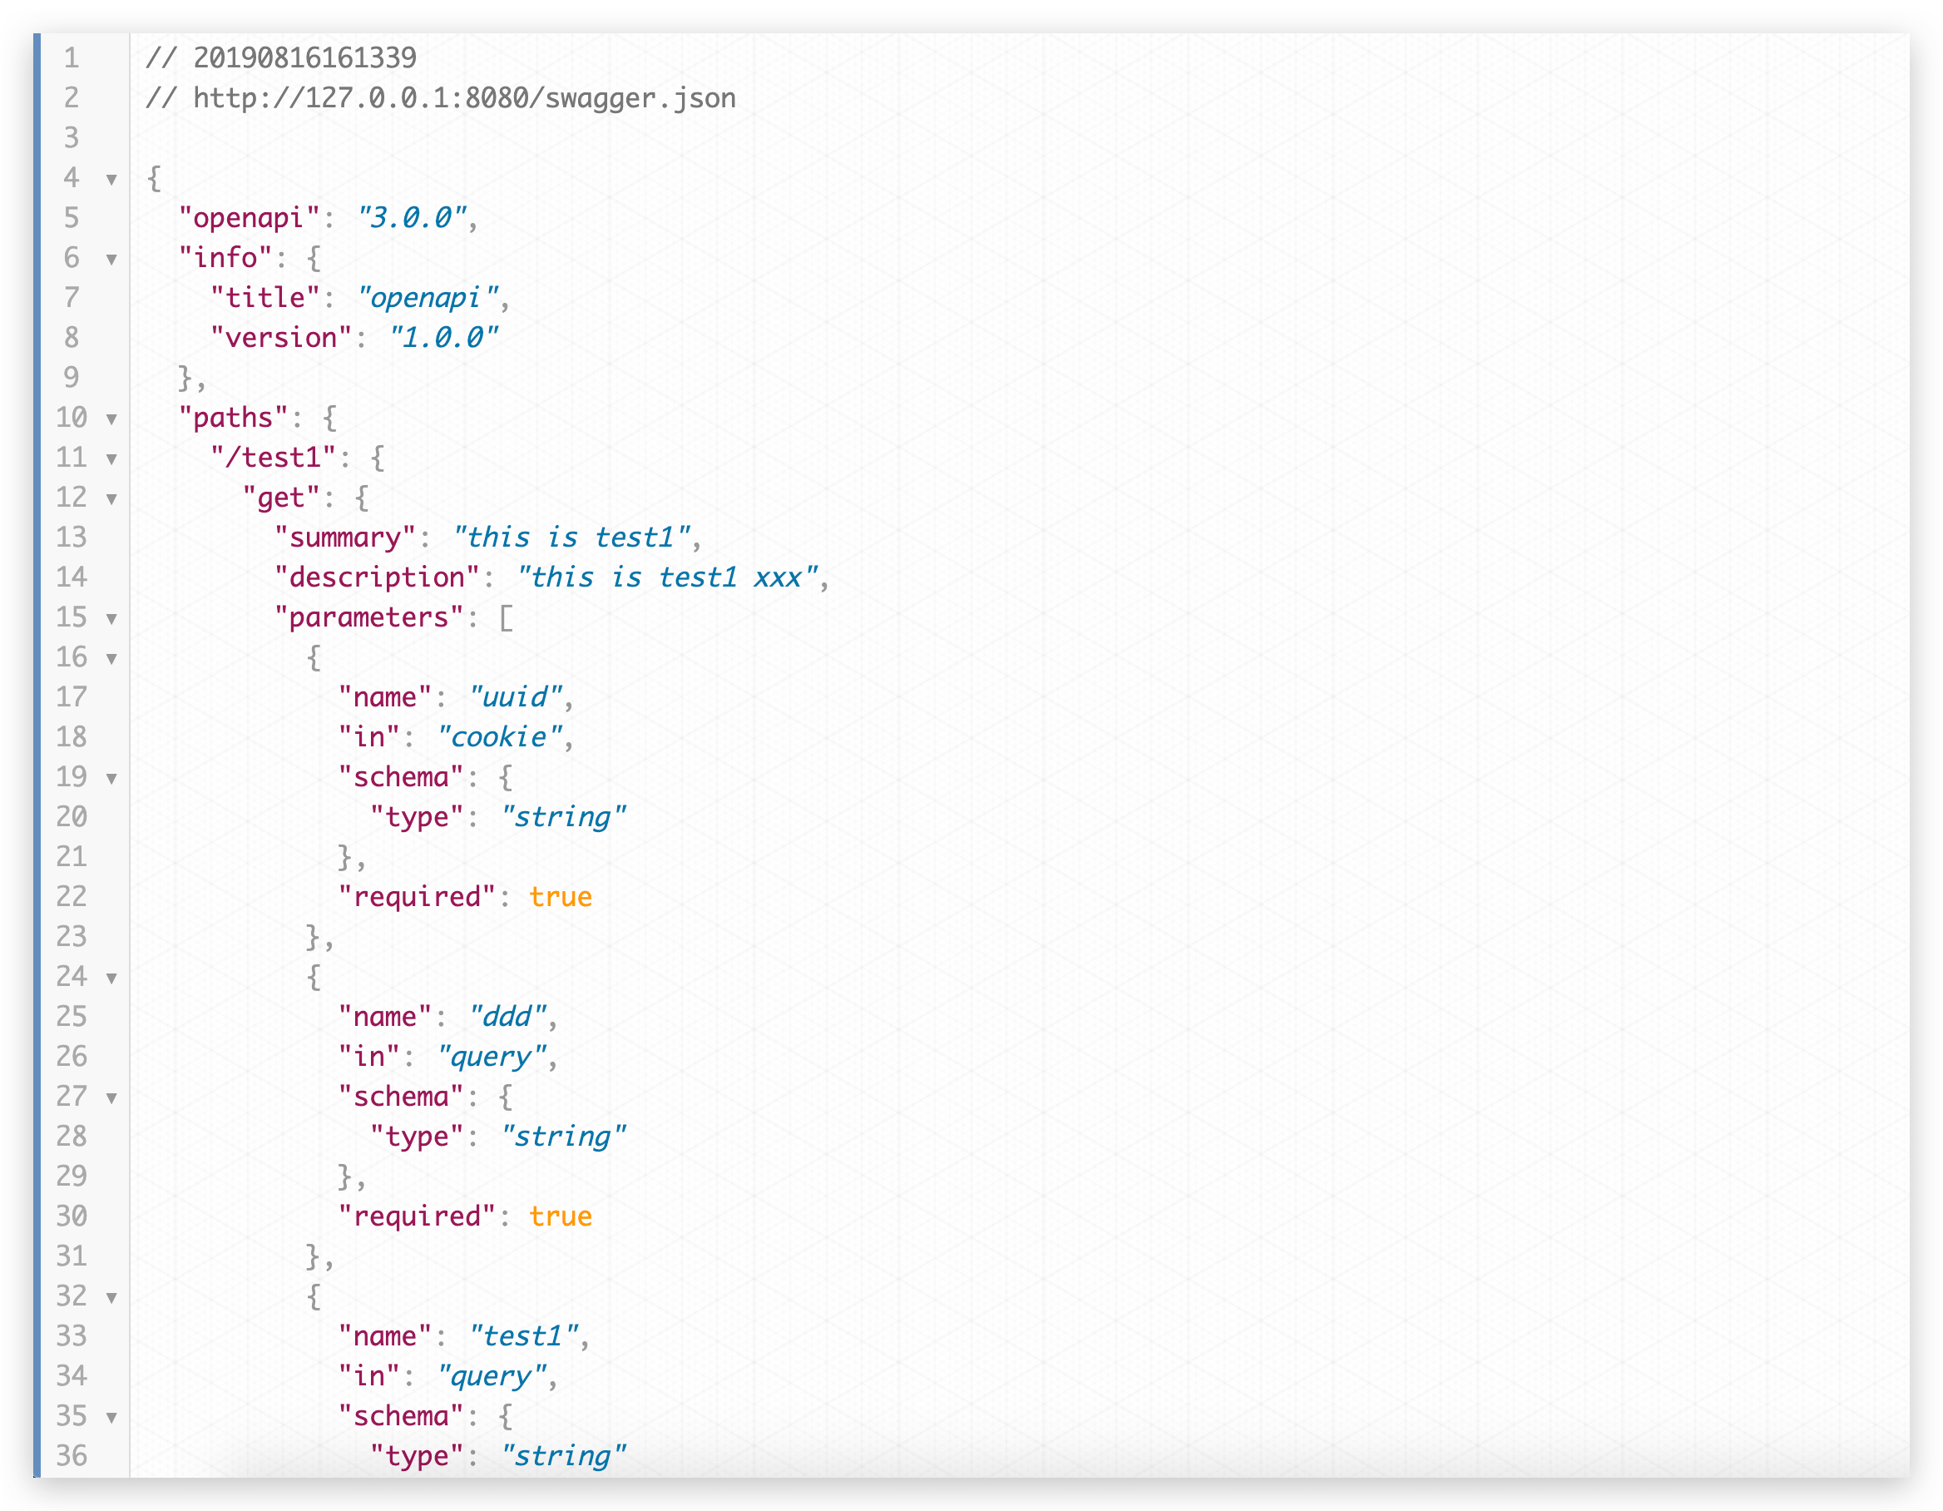Click the "cookie" value text
The width and height of the screenshot is (1943, 1511).
(x=499, y=737)
